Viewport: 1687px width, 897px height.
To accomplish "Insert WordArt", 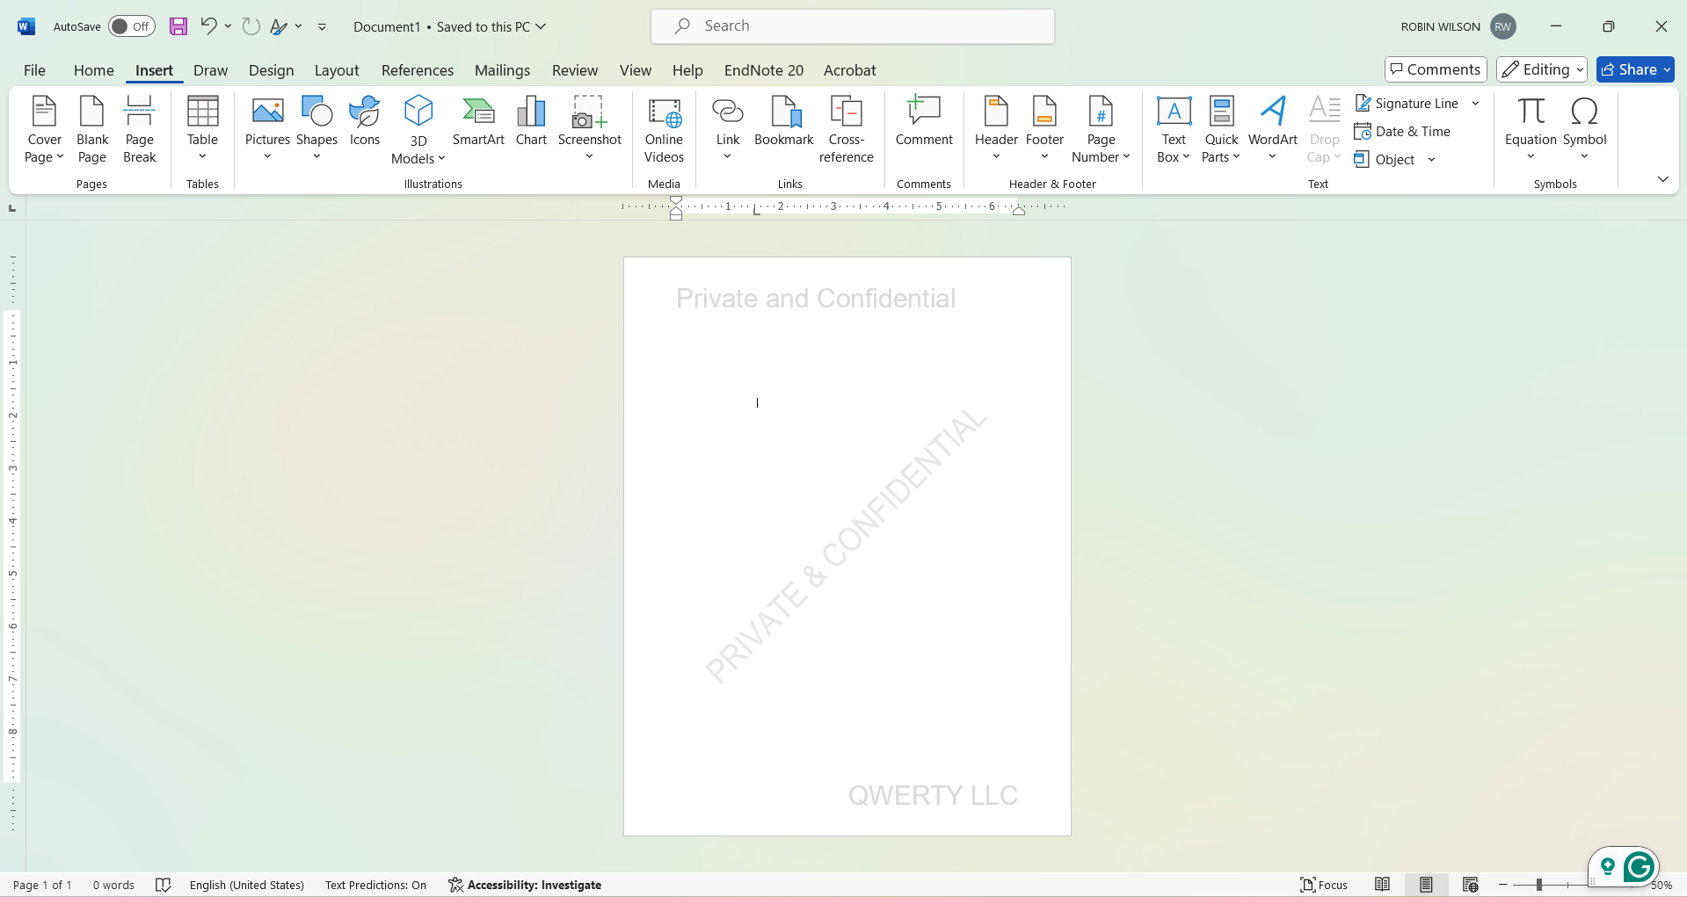I will pos(1272,127).
